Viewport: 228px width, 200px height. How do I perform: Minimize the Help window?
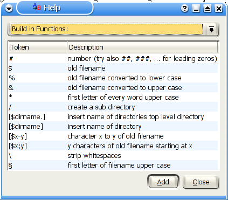coord(196,9)
